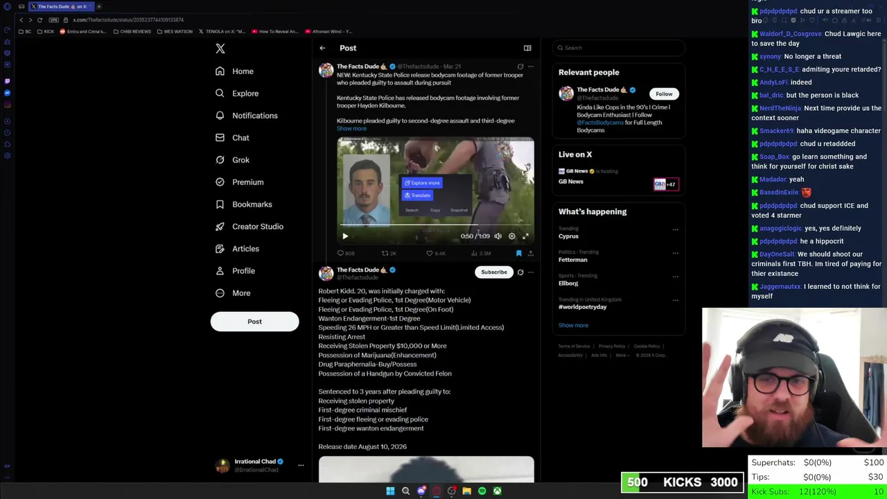Seek along the video progress bar
The width and height of the screenshot is (887, 499).
[x=435, y=225]
